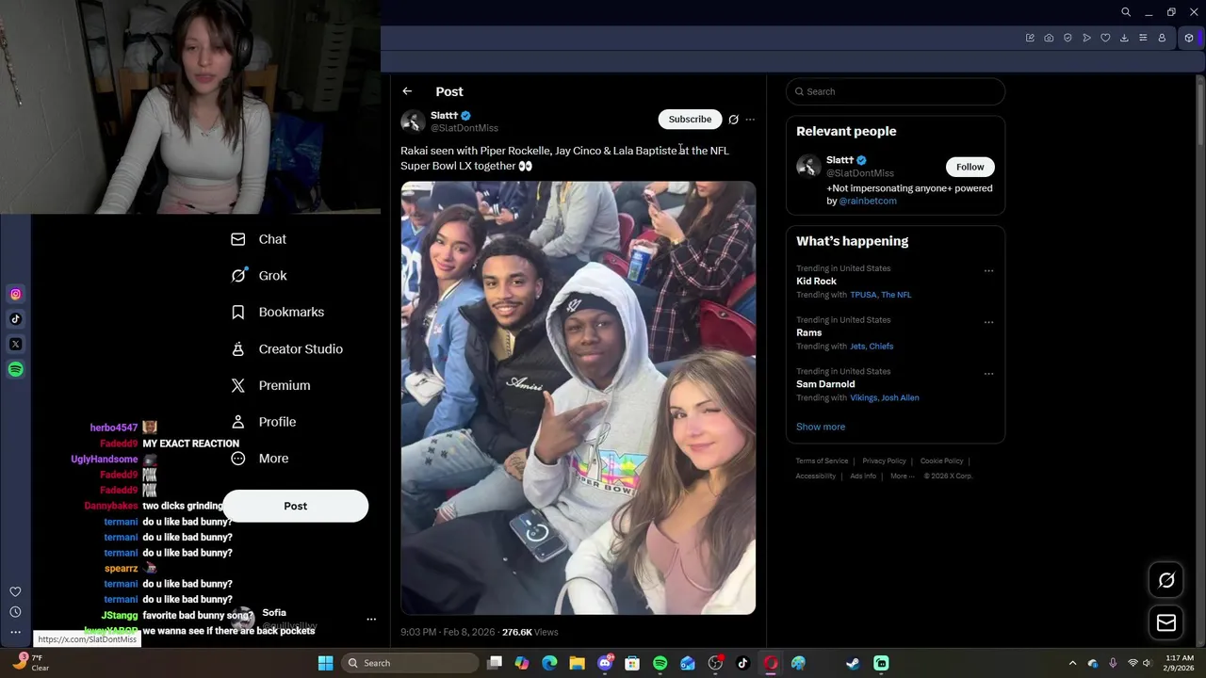Click the X Search input field
Screen dimensions: 1206x678
(895, 91)
